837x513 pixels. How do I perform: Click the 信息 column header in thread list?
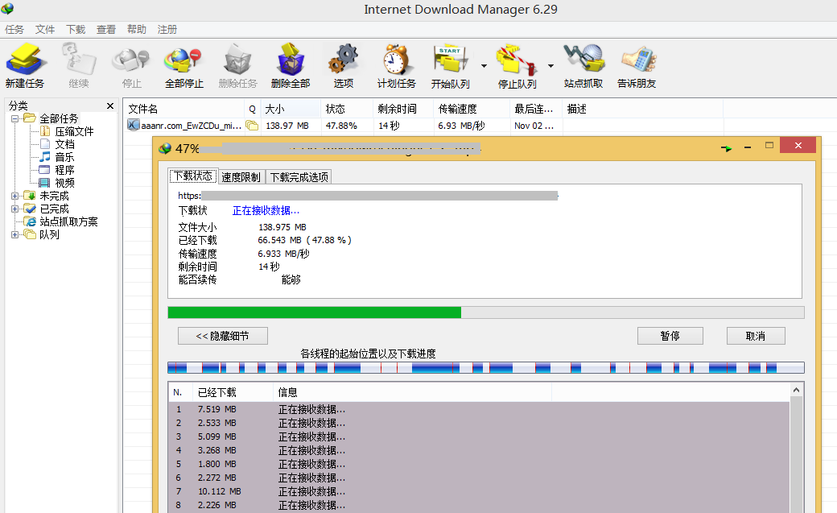(413, 392)
